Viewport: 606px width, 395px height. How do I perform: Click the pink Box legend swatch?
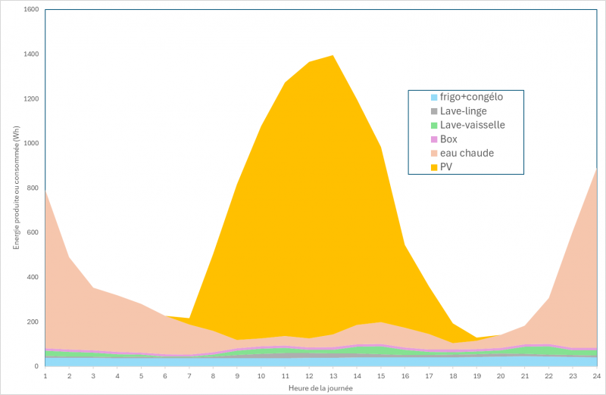[434, 139]
